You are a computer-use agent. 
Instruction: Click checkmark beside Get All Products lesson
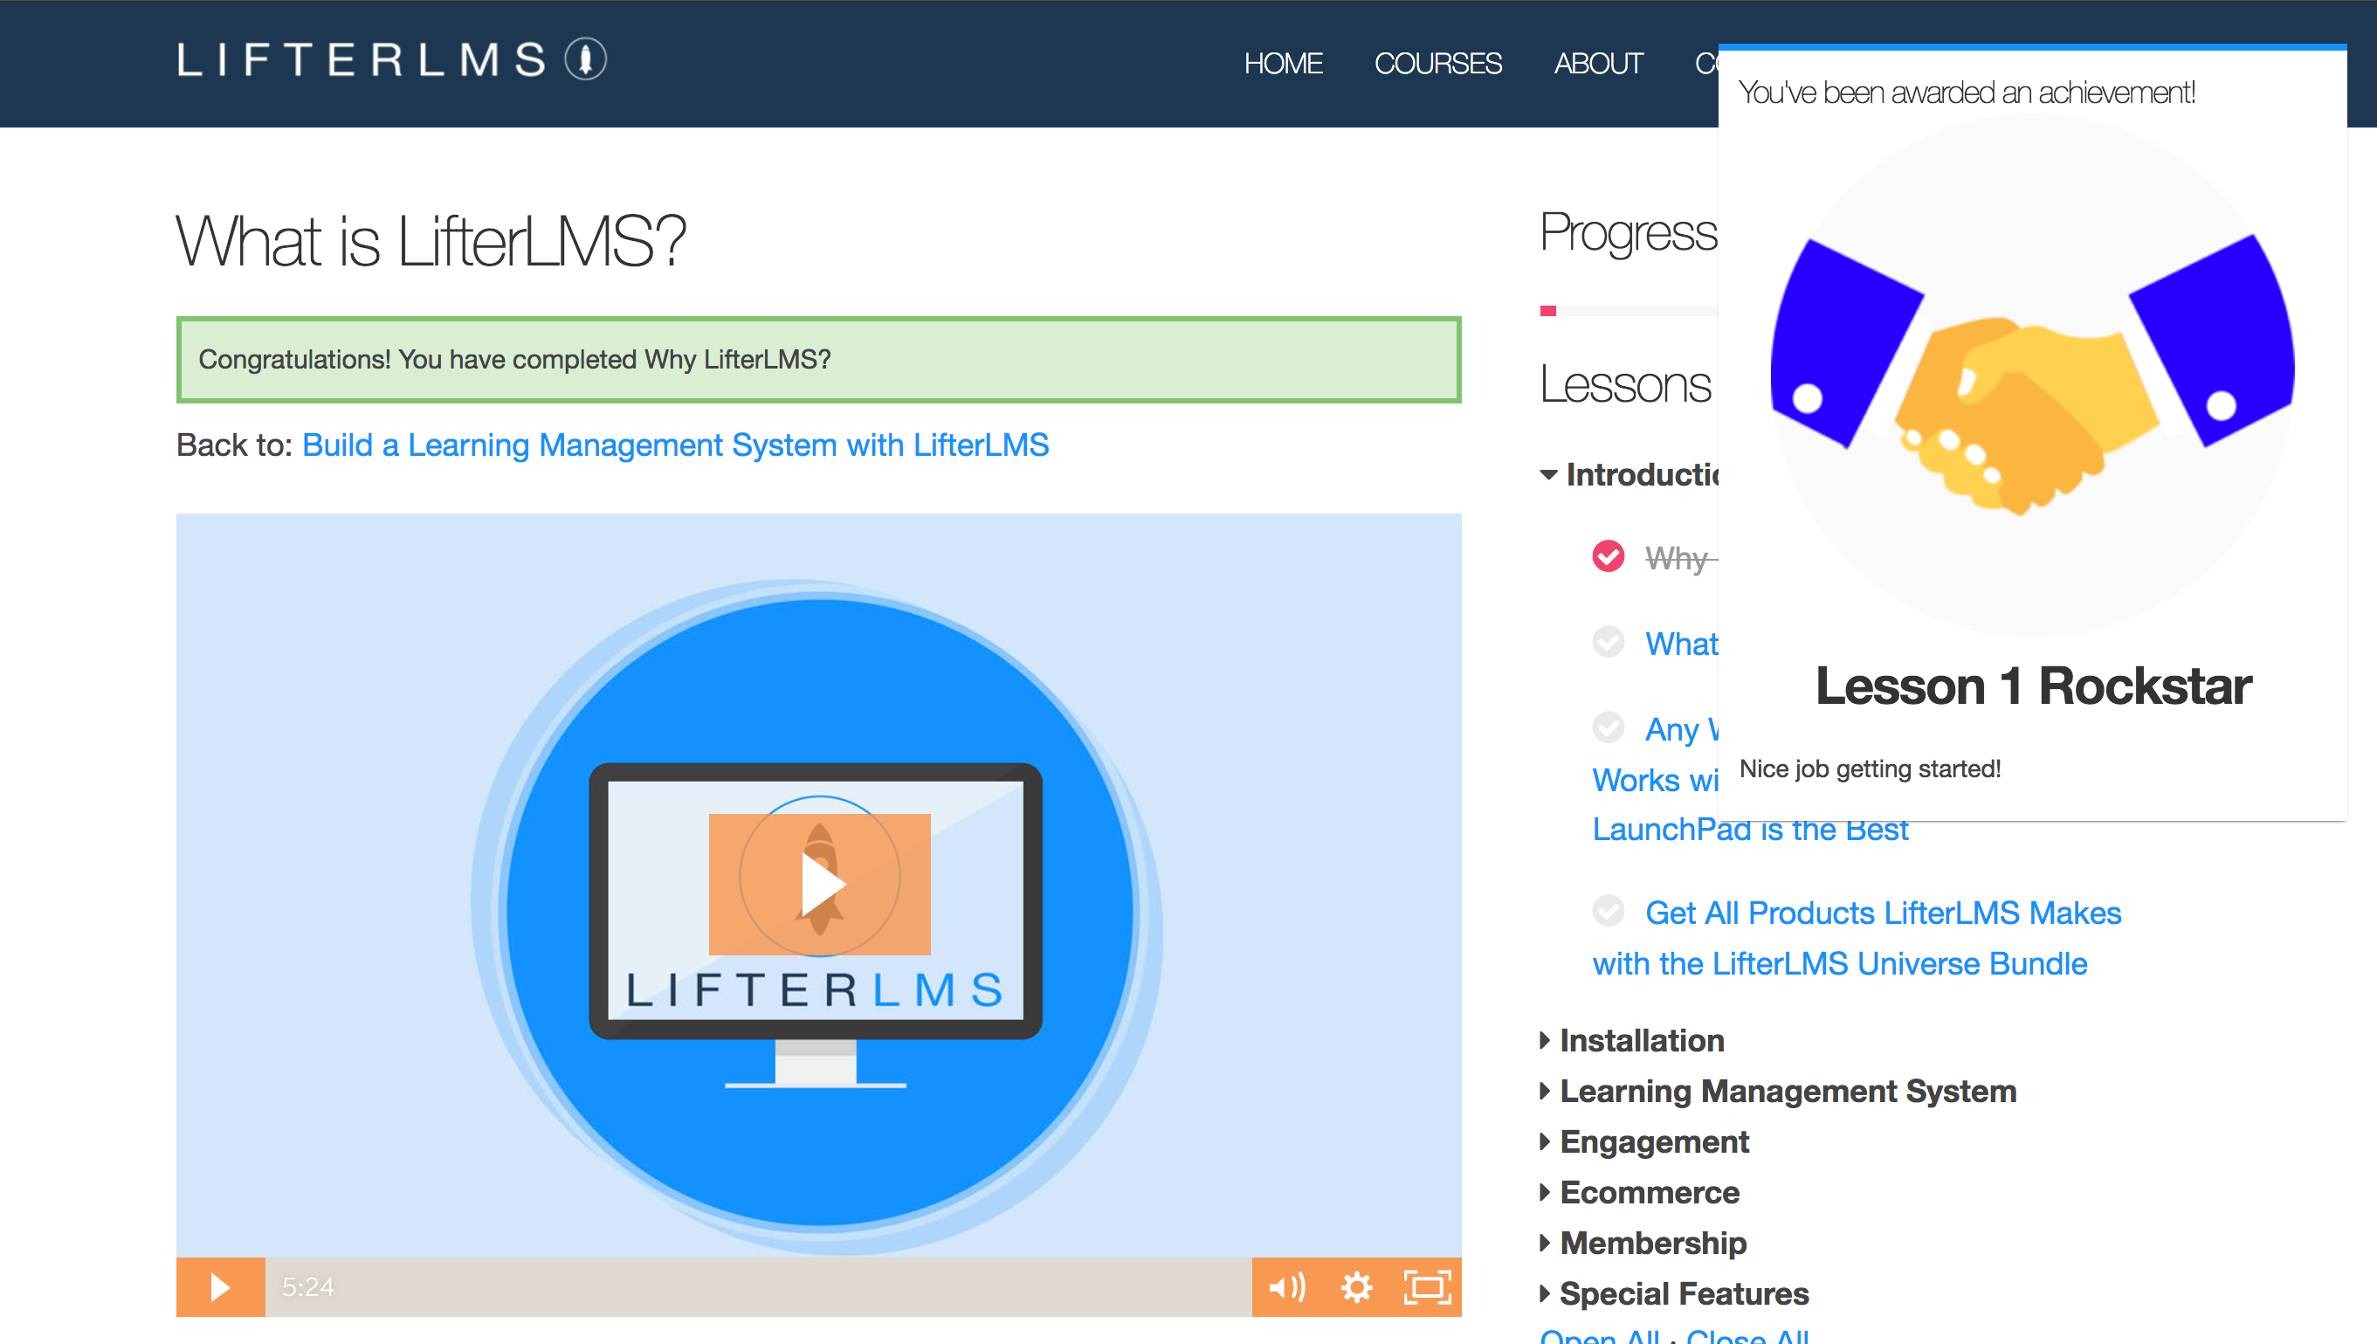pyautogui.click(x=1608, y=911)
